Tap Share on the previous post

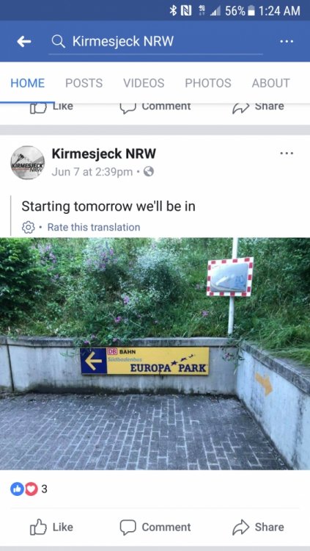tap(258, 107)
